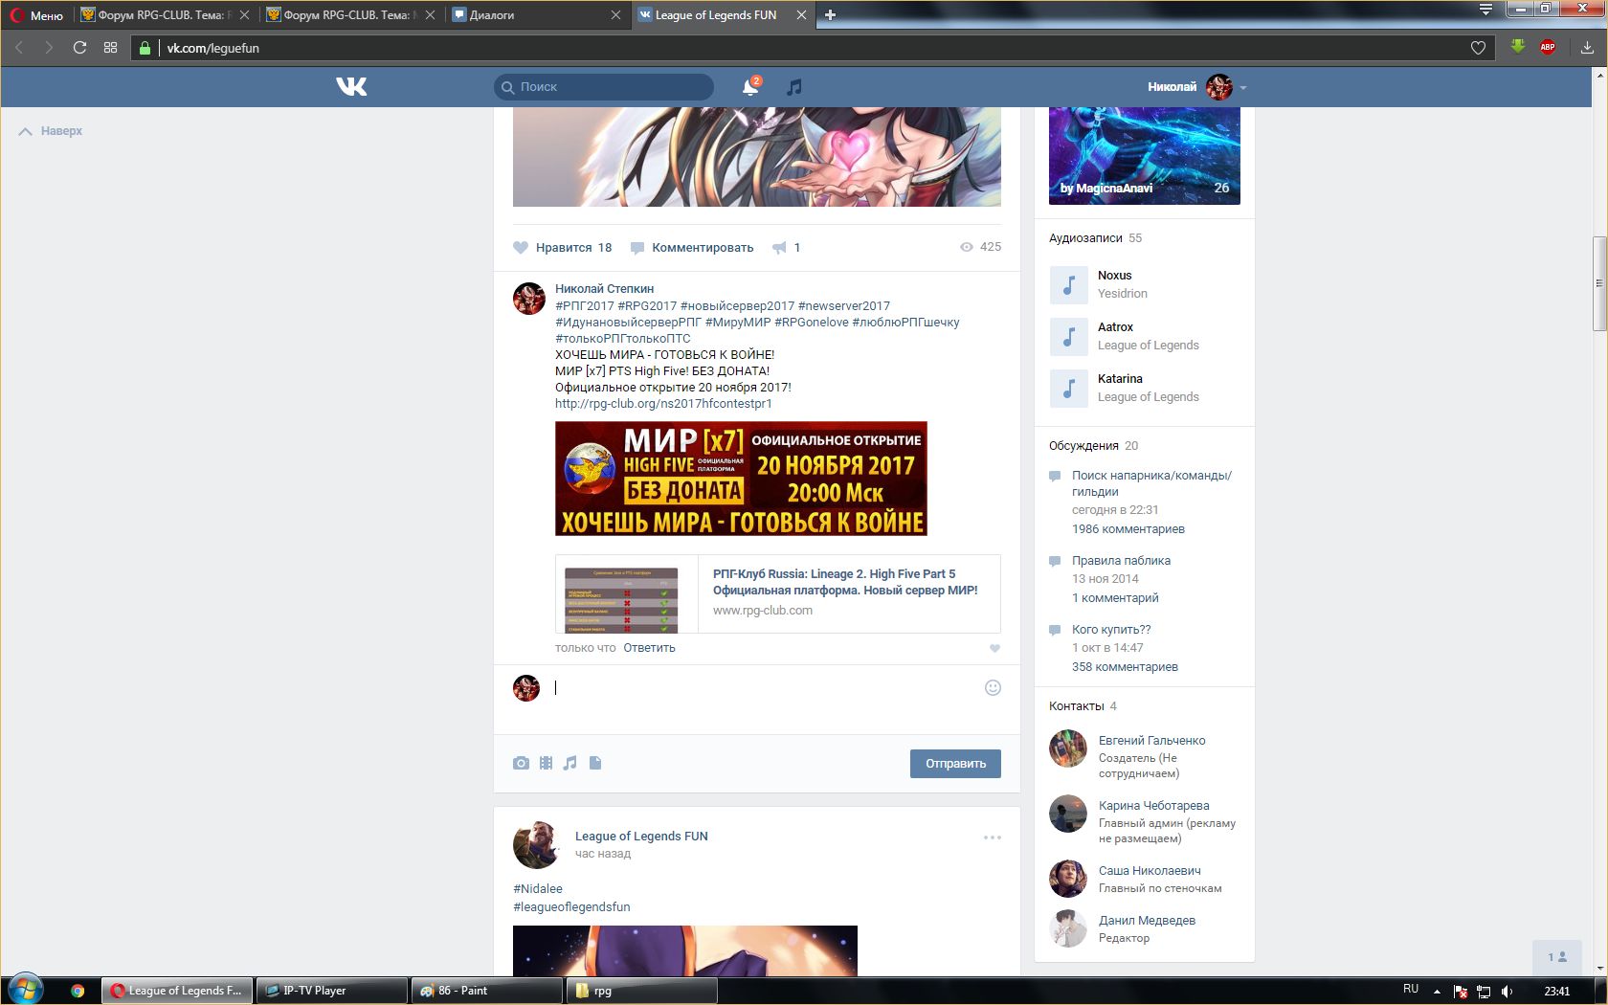Image resolution: width=1608 pixels, height=1005 pixels.
Task: Open Данил Медведев's contact profile
Action: [1147, 921]
